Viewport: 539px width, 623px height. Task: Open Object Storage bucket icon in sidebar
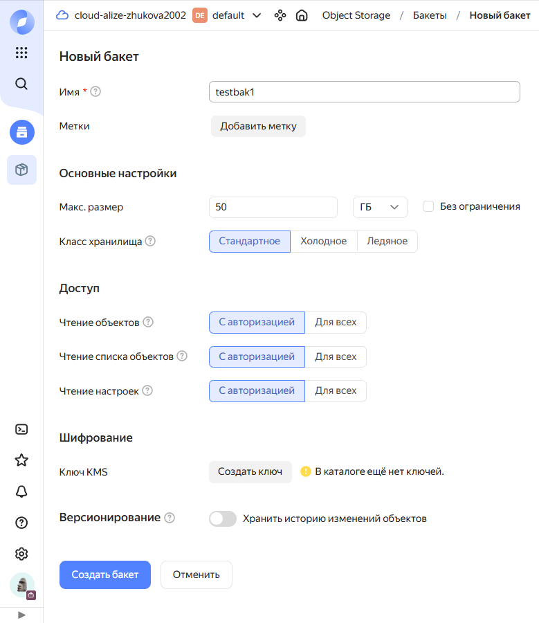(x=21, y=132)
